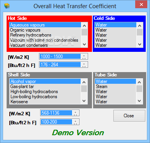Click Tube Side list scroll down arrow
This screenshot has height=143, width=150.
[139, 101]
